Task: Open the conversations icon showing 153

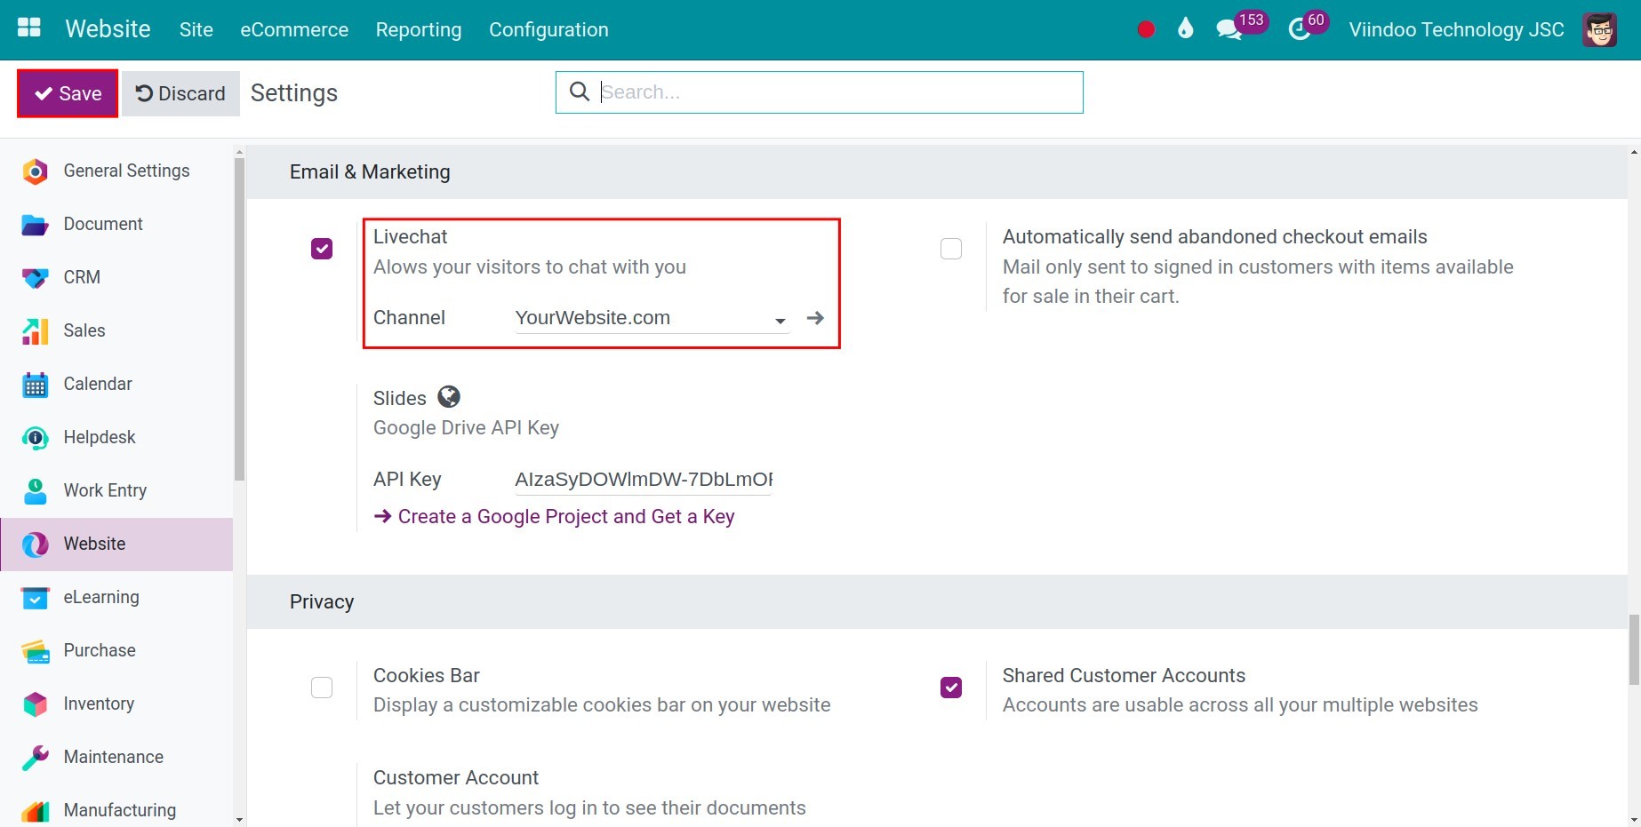Action: [1229, 29]
